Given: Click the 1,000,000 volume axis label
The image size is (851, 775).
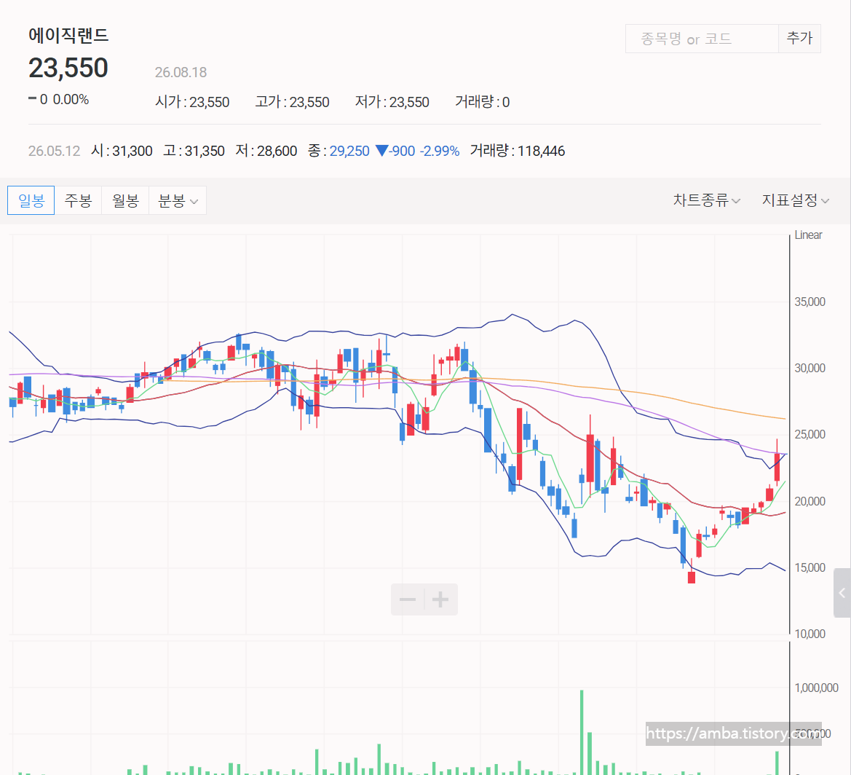Looking at the screenshot, I should 816,688.
